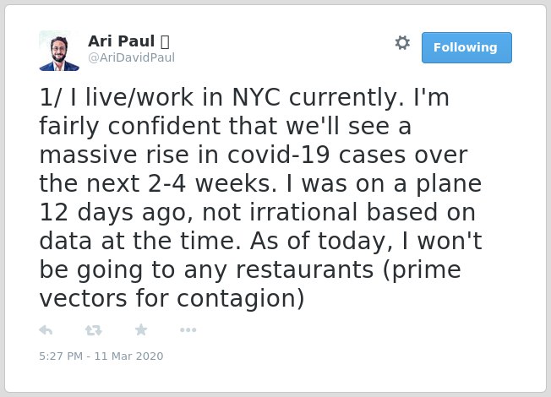Click the empty white area below the timestamp
Image resolution: width=551 pixels, height=397 pixels.
click(275, 378)
